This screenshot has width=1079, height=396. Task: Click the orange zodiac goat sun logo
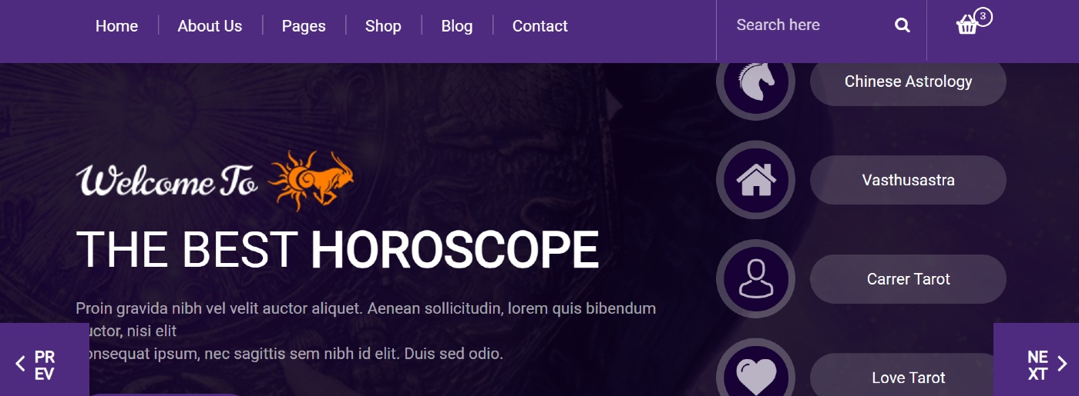(x=311, y=181)
